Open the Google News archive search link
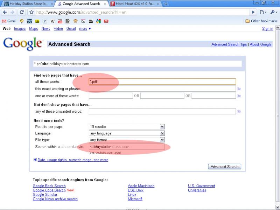Viewport: 280px width, 210px height. click(55, 199)
